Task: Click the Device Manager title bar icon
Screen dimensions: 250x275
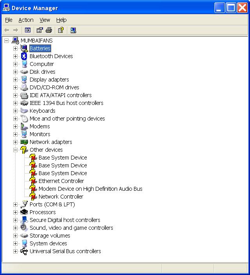Action: tap(6, 8)
